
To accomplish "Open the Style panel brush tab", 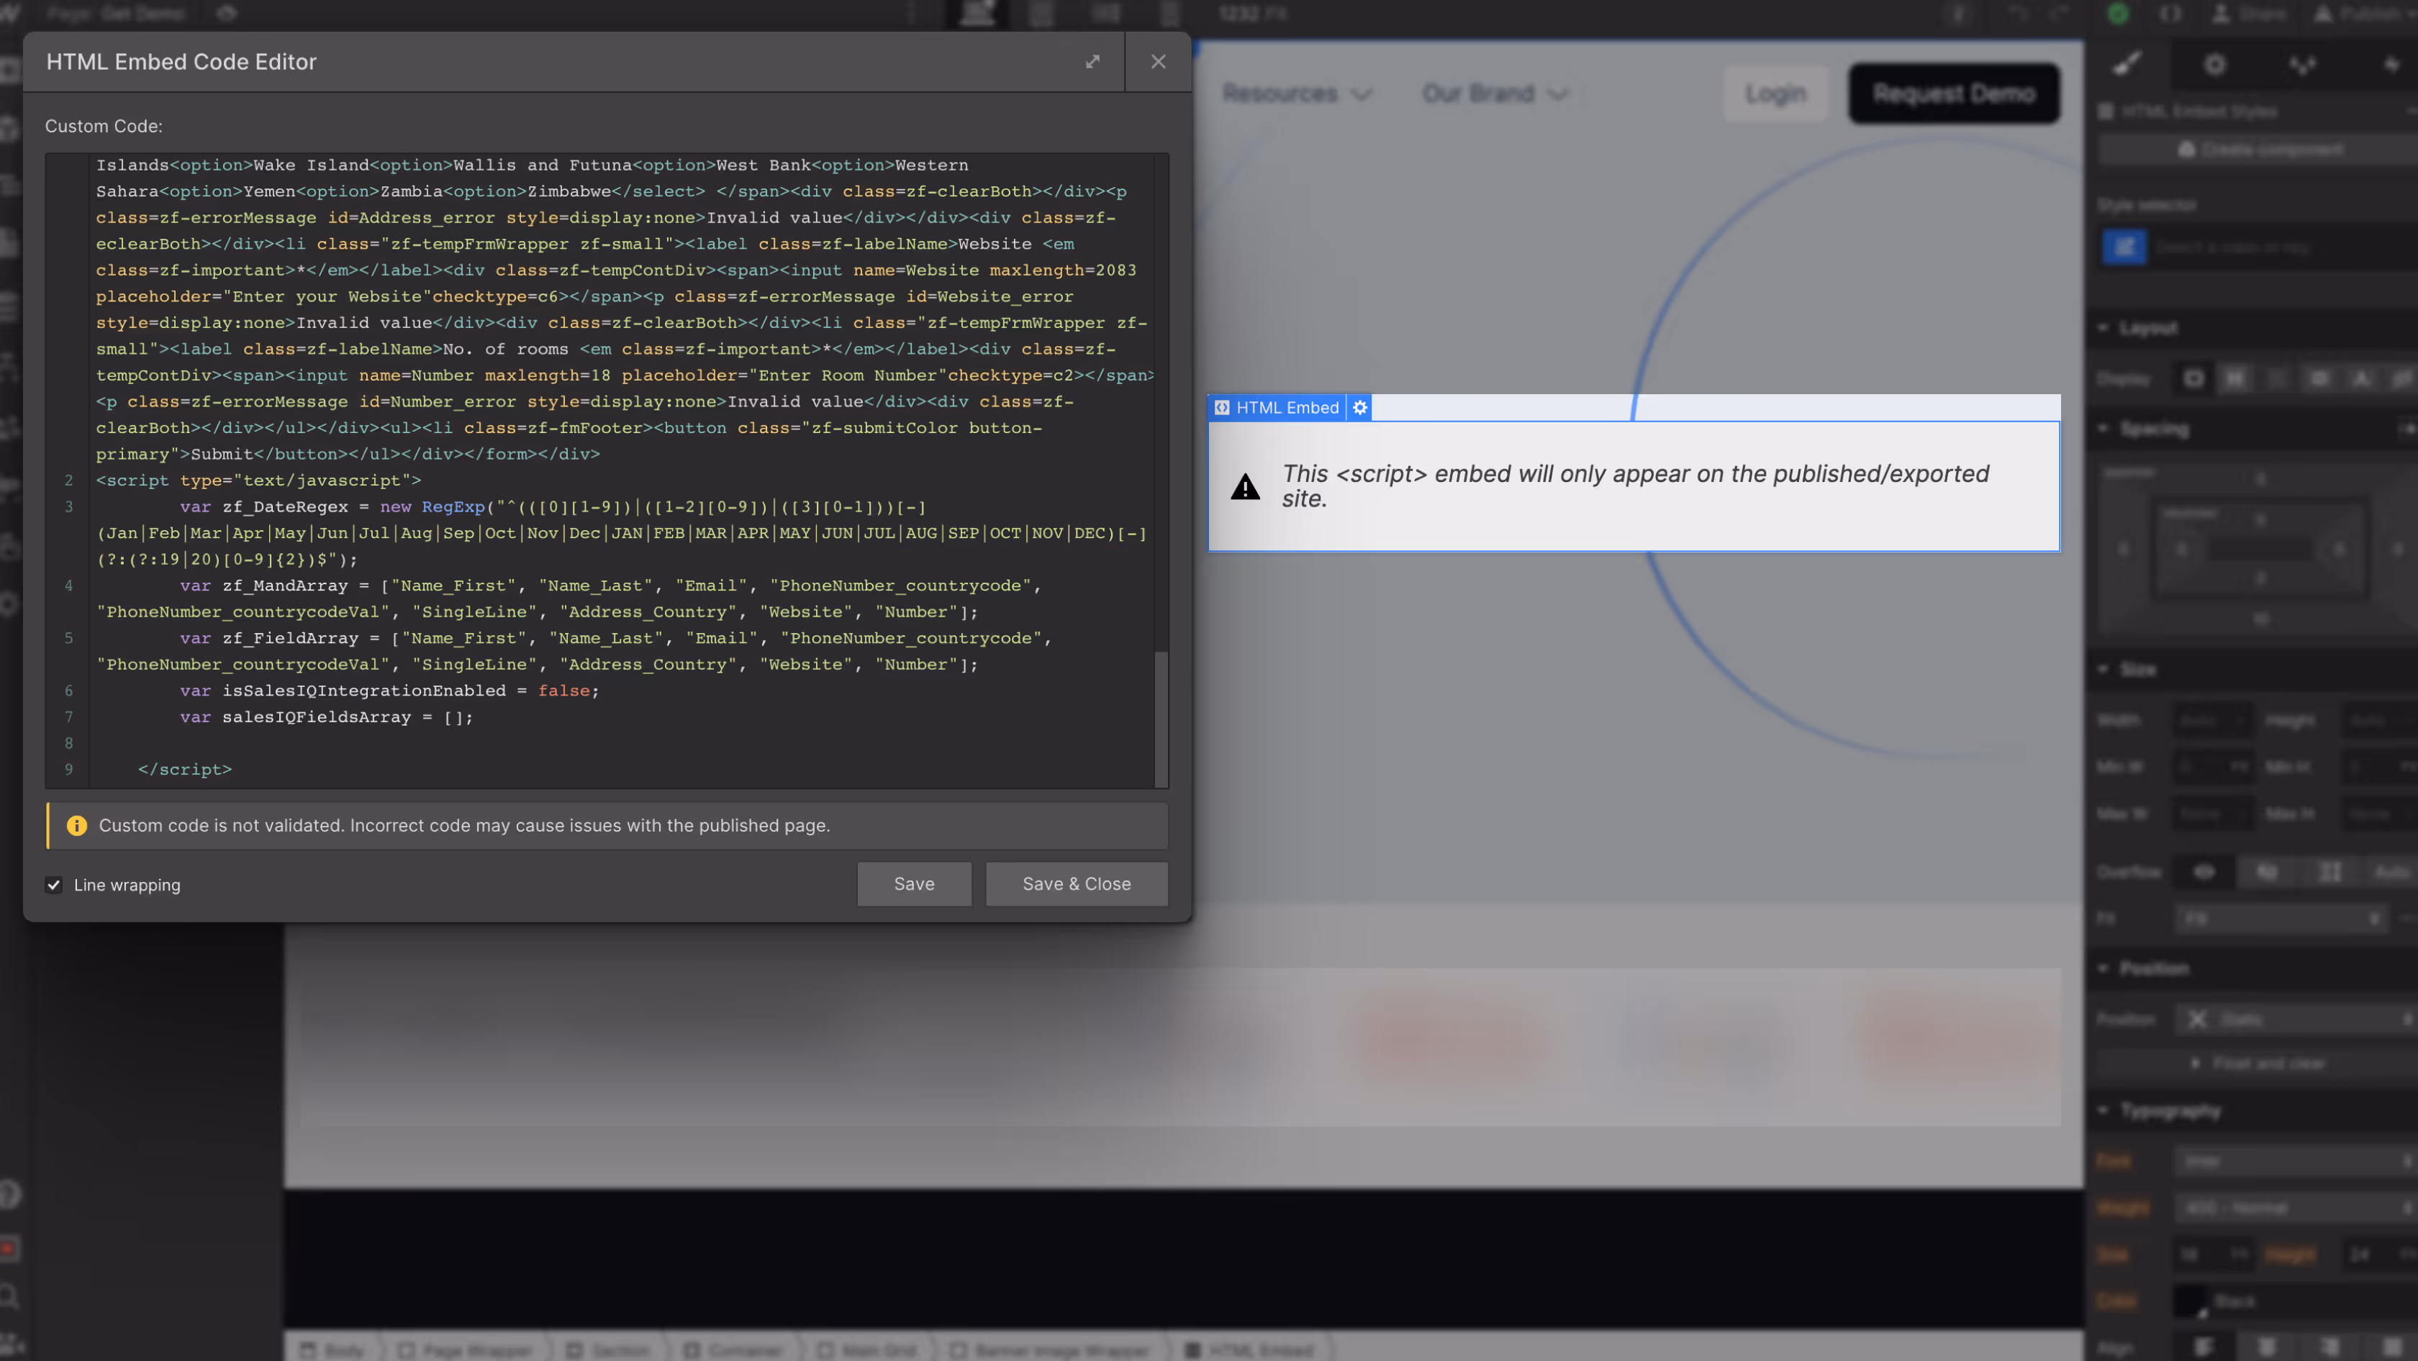I will (2127, 64).
